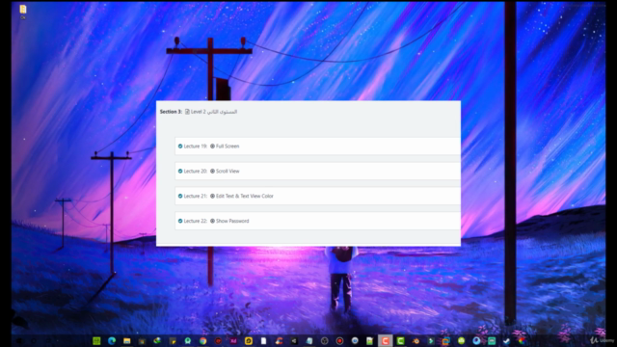The image size is (617, 347).
Task: Click the play icon beside Scroll View
Action: 212,172
